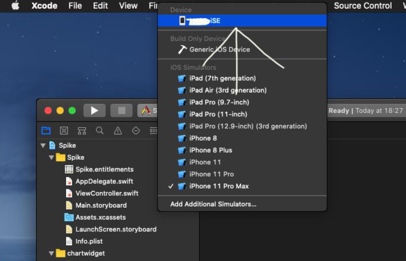The width and height of the screenshot is (406, 261).
Task: Select iPhone 8 Plus simulator
Action: pyautogui.click(x=242, y=150)
